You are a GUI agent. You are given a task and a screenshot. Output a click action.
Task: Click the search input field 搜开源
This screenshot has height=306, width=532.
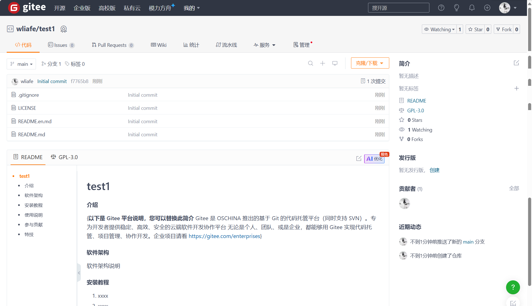pyautogui.click(x=398, y=8)
